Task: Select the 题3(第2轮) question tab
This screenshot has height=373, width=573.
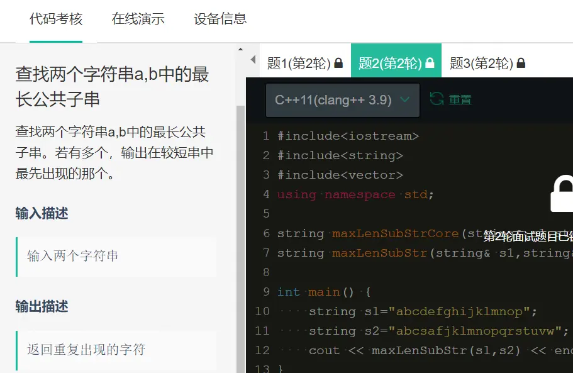Action: click(487, 63)
